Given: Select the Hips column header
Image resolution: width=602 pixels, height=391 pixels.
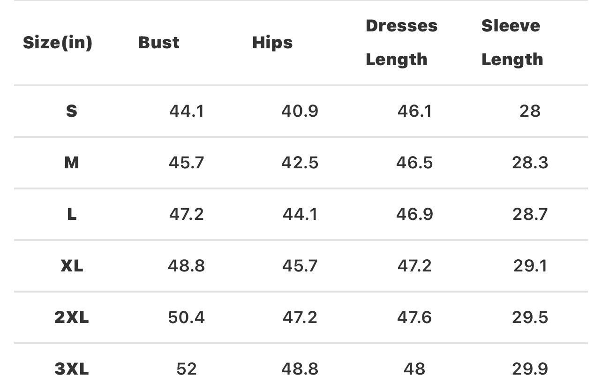Looking at the screenshot, I should (272, 43).
